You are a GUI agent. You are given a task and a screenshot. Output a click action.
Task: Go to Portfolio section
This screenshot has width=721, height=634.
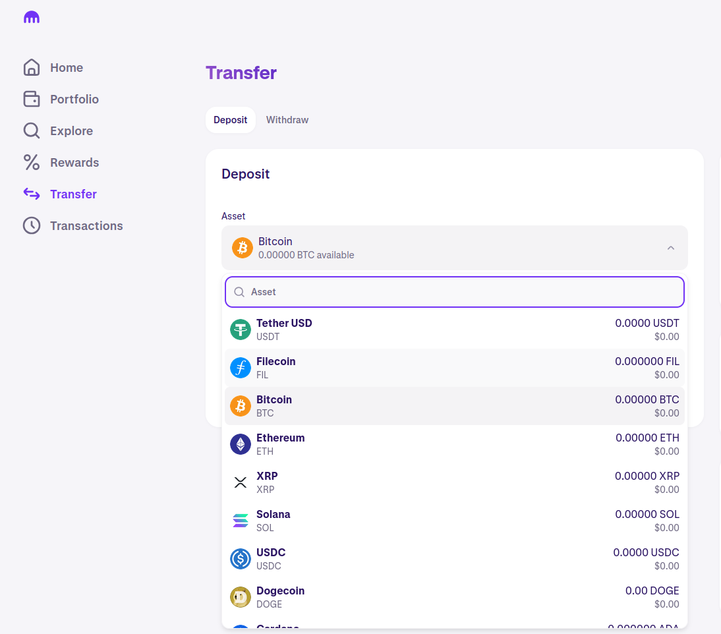(x=74, y=100)
